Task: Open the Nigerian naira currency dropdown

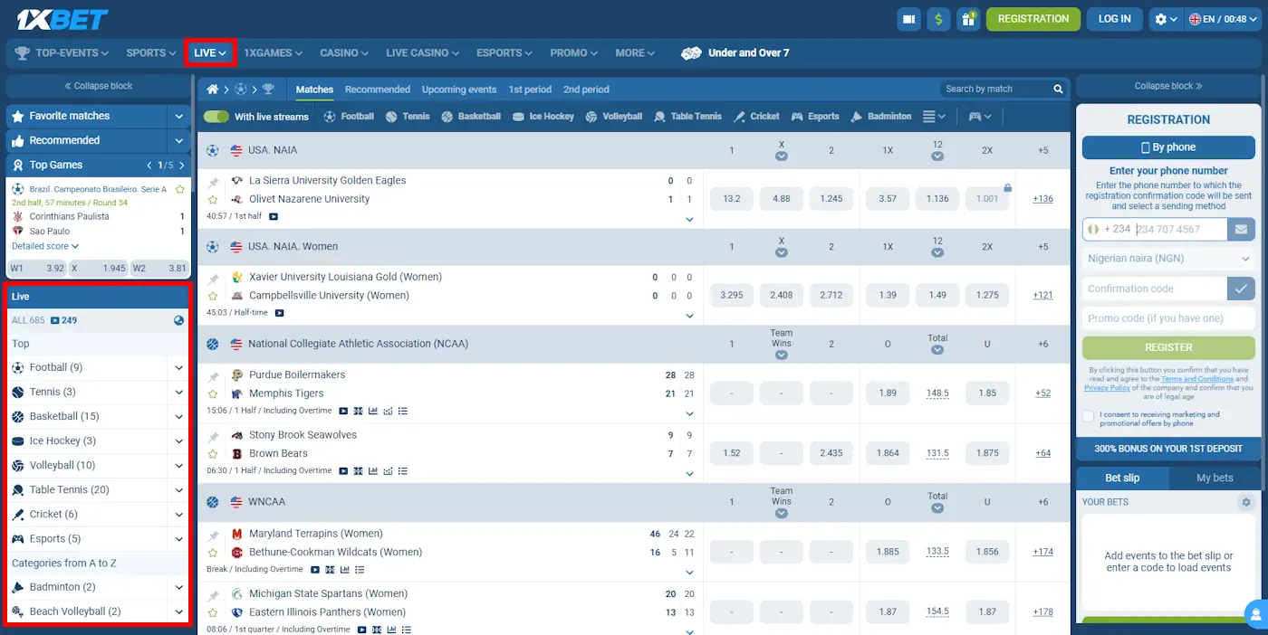Action: point(1168,258)
